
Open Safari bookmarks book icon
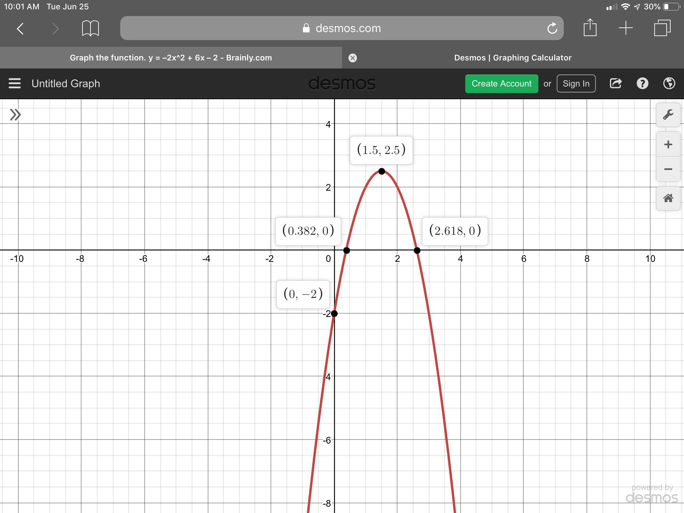tap(90, 28)
